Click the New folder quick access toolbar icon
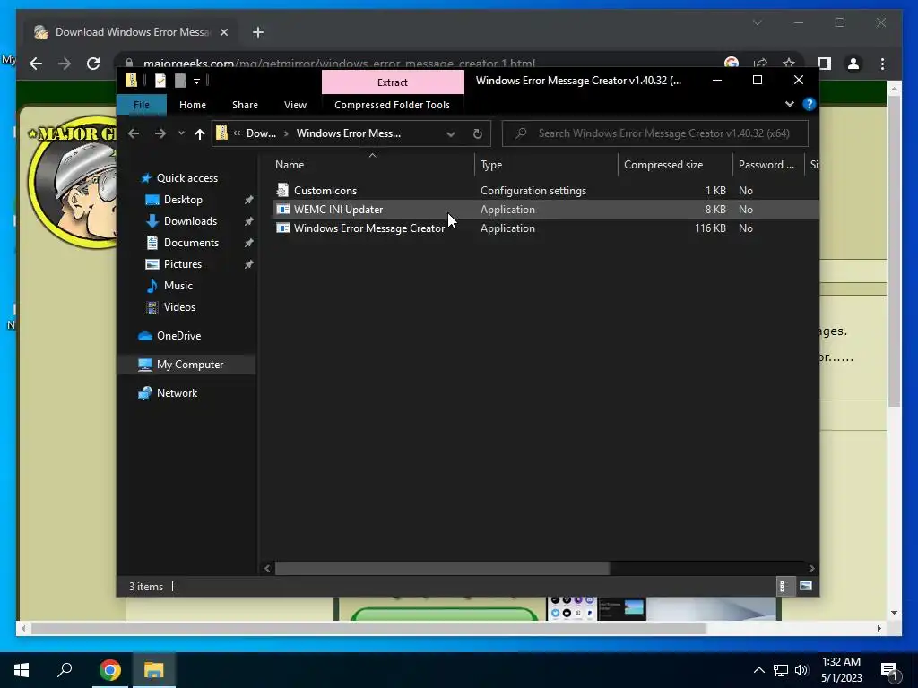This screenshot has width=918, height=688. click(179, 81)
